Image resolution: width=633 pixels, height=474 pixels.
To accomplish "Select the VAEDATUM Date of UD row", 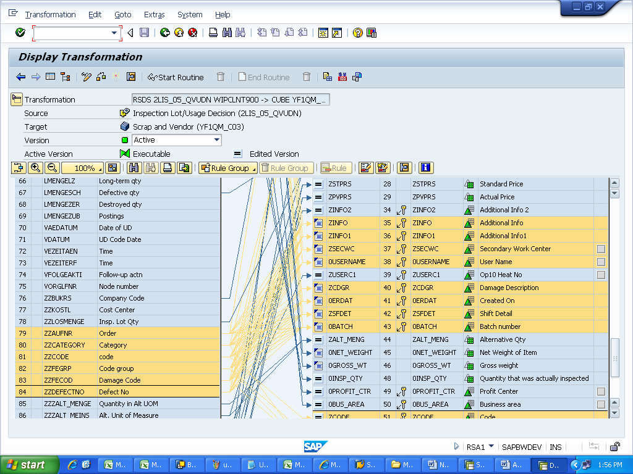I will [117, 228].
